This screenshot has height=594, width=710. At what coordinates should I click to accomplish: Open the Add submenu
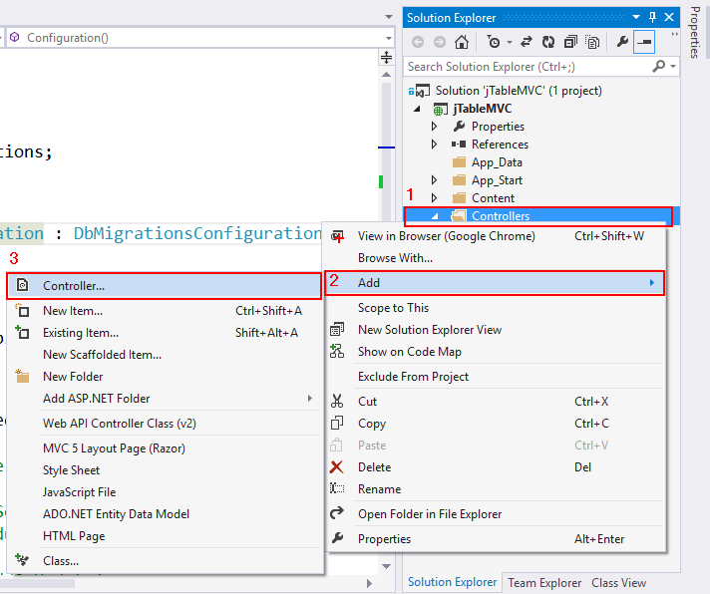(x=495, y=283)
